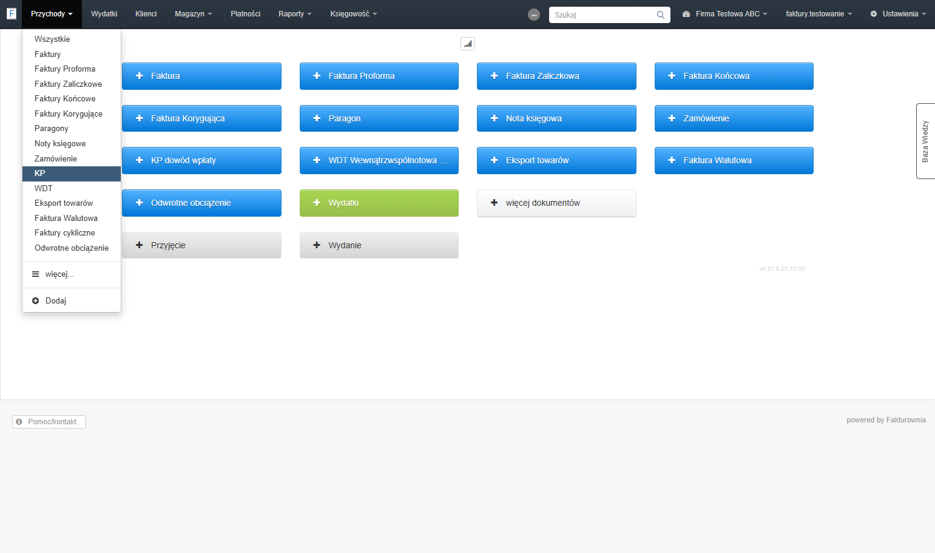Click the Paragon button
The width and height of the screenshot is (935, 553).
379,118
